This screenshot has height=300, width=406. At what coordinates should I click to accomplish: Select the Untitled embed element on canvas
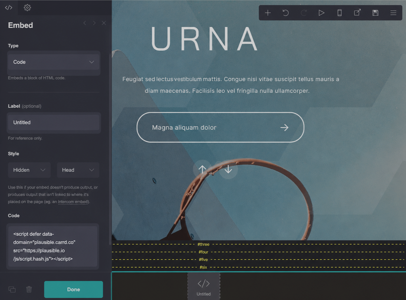pyautogui.click(x=204, y=287)
